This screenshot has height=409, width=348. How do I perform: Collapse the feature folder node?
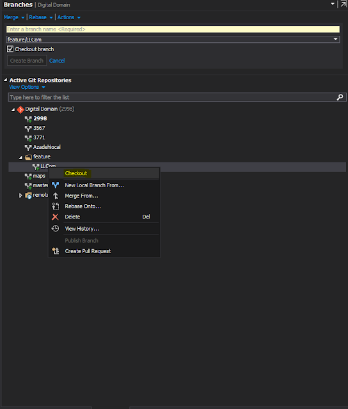(20, 158)
